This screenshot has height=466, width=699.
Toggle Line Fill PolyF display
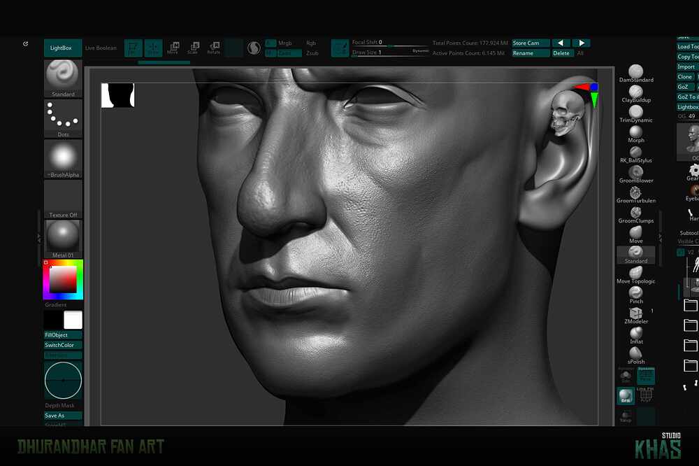[x=645, y=395]
